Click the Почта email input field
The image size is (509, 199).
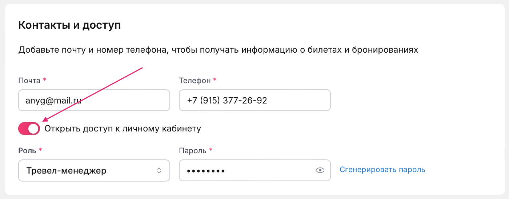94,100
